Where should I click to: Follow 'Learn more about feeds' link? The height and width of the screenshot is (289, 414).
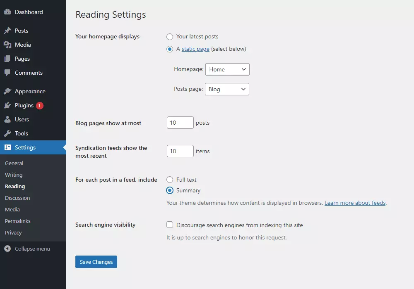click(355, 203)
